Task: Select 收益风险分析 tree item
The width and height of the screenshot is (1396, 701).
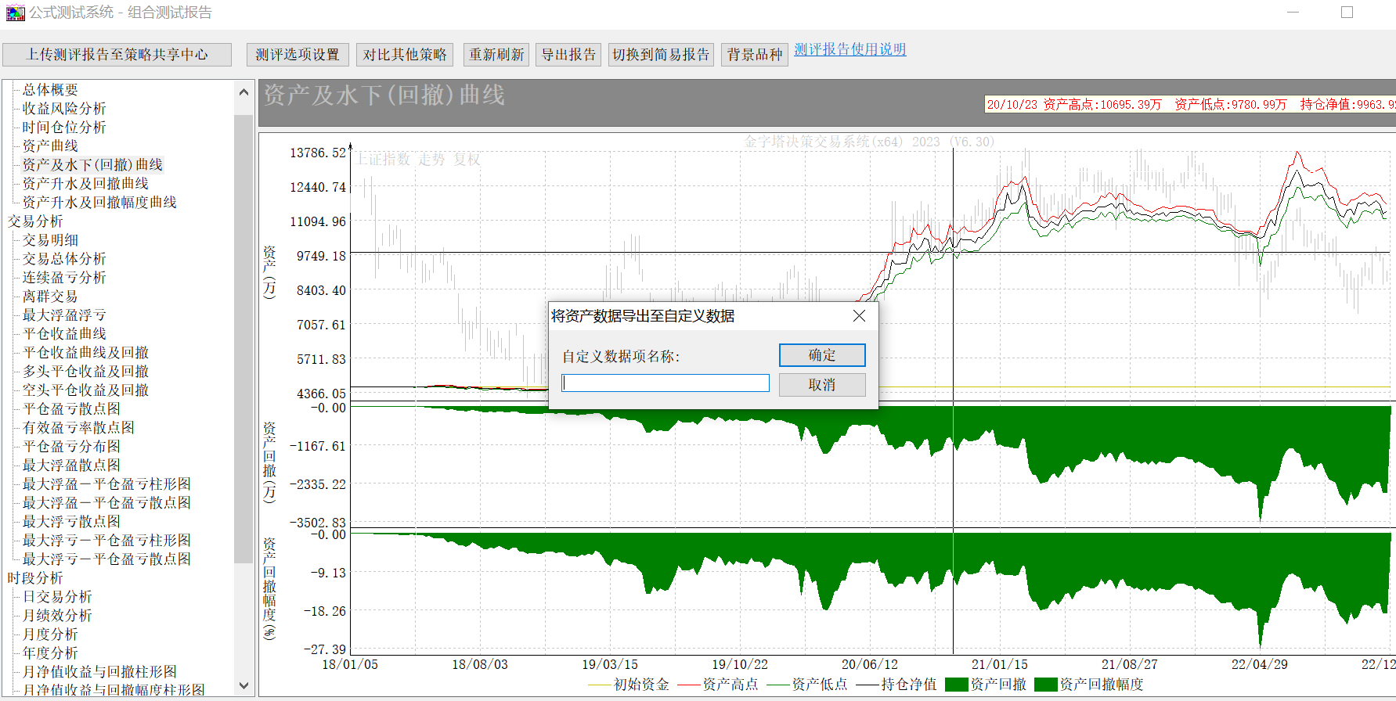Action: 64,109
